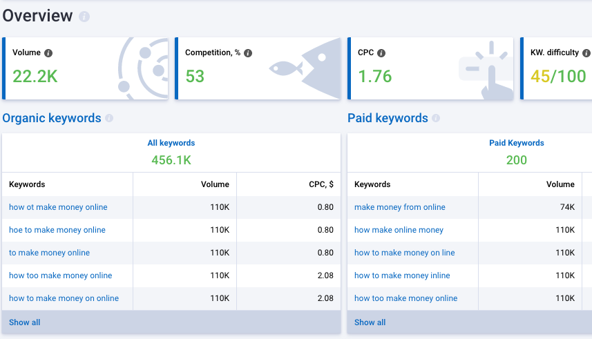Image resolution: width=592 pixels, height=339 pixels.
Task: Click the 45/100 difficulty value
Action: [558, 76]
